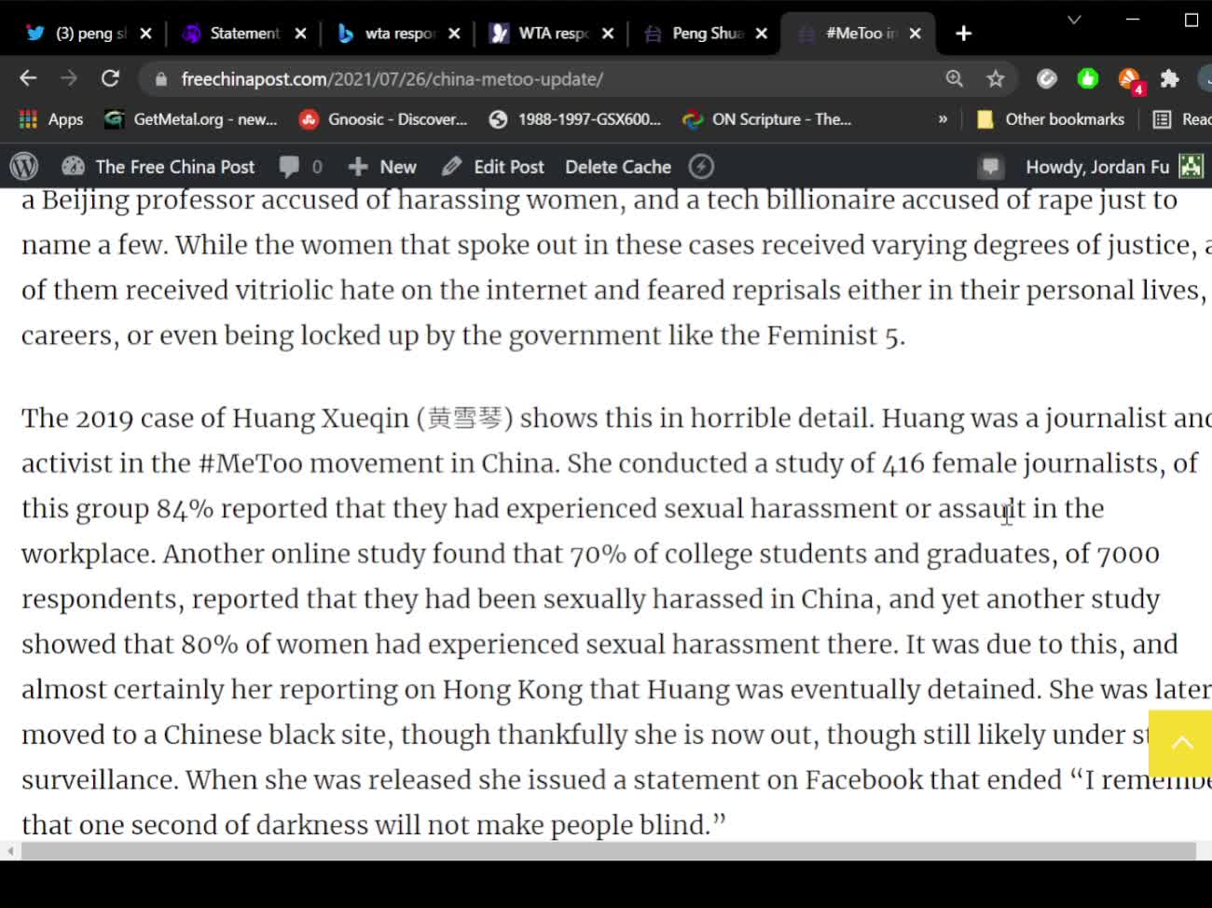Go back to the previous page
The width and height of the screenshot is (1212, 908).
28,79
